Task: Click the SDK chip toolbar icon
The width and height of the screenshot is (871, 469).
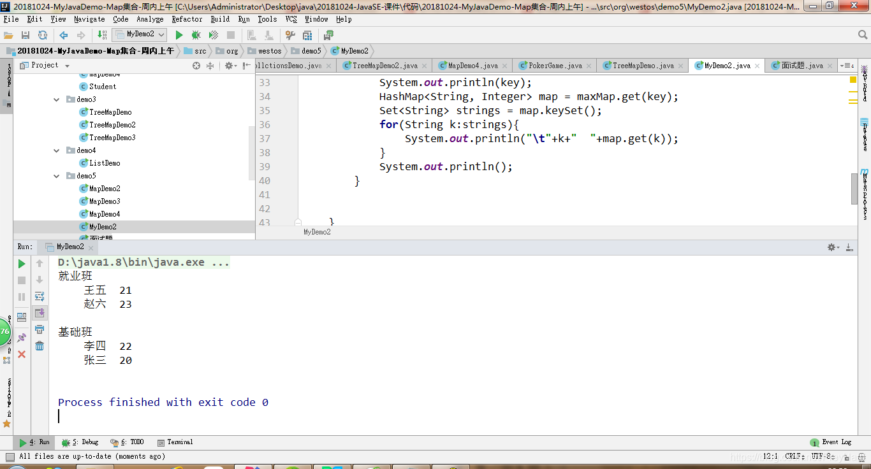Action: click(x=329, y=35)
